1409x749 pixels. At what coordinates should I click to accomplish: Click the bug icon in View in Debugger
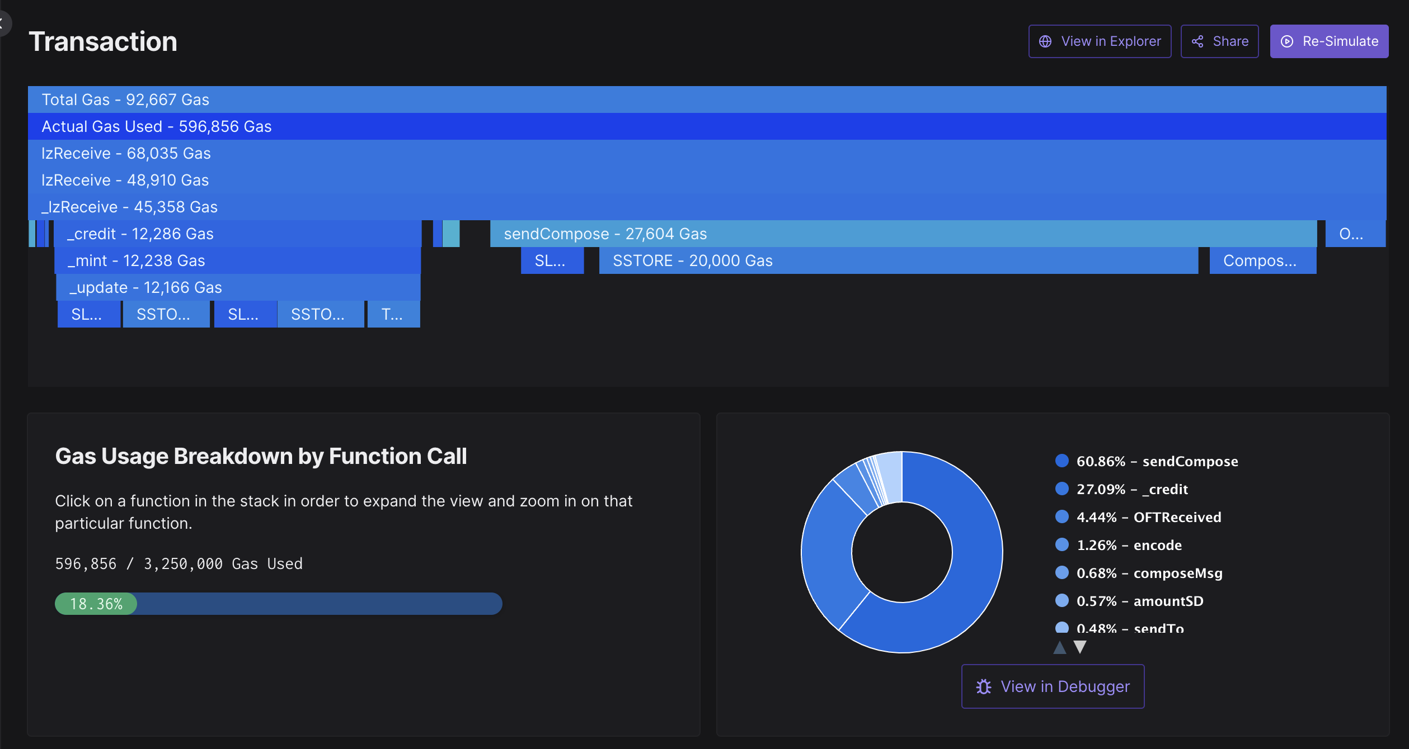(x=984, y=686)
